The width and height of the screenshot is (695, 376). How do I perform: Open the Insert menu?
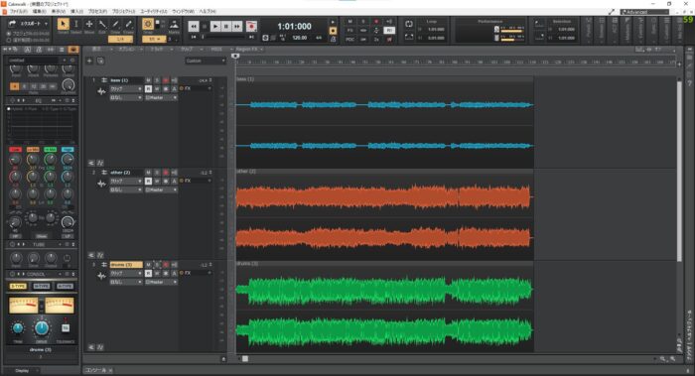pyautogui.click(x=76, y=12)
